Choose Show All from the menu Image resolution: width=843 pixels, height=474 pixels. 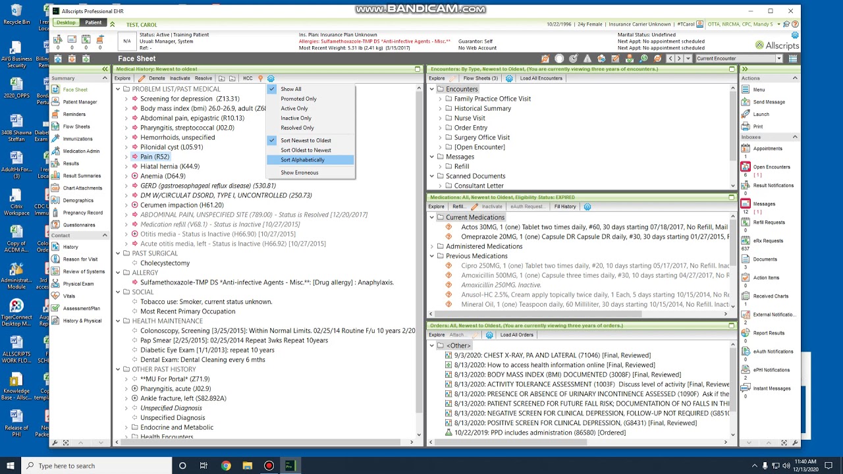pyautogui.click(x=290, y=89)
